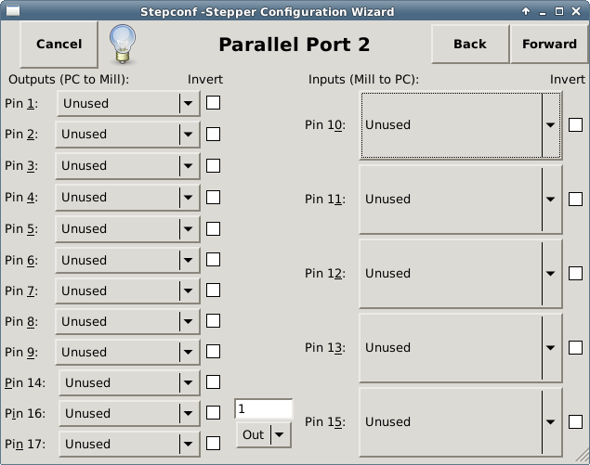Enable Invert for output Pin 8

(213, 321)
